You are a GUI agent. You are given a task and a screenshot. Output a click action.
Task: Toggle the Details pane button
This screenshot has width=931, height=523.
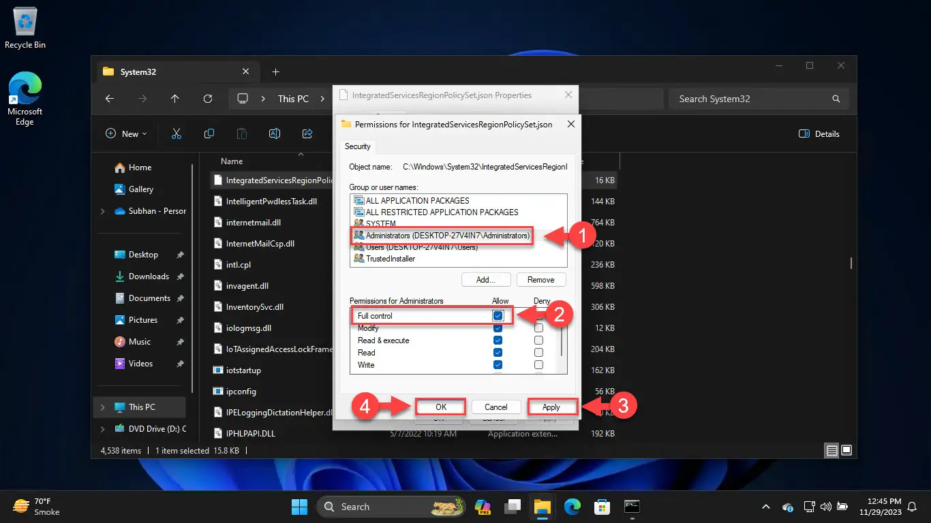pyautogui.click(x=819, y=134)
